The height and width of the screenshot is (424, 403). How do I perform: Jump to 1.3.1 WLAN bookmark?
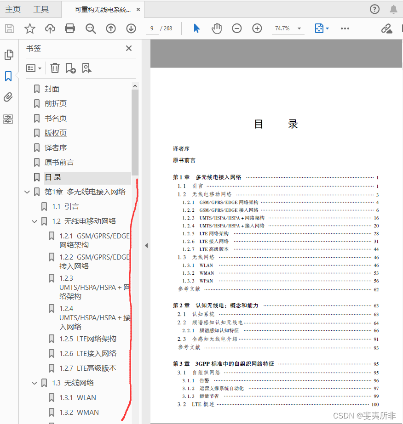78,398
